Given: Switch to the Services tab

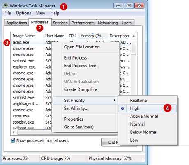Looking at the screenshot, I should 60,23.
